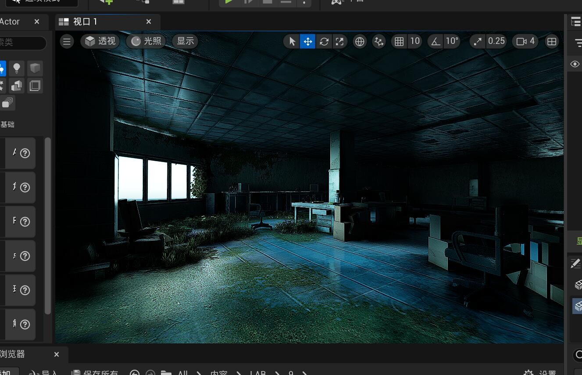
Task: Open the 透视 perspective view dropdown
Action: [x=100, y=41]
